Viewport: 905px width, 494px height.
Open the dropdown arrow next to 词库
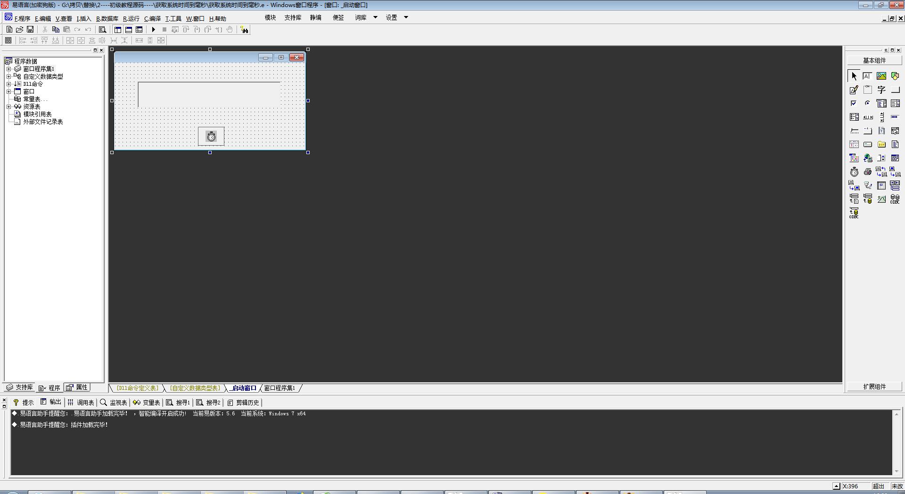point(375,17)
